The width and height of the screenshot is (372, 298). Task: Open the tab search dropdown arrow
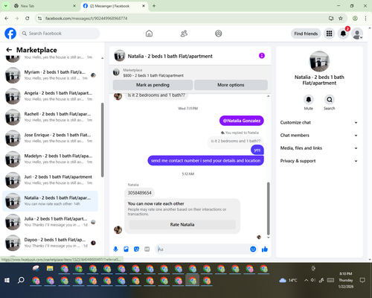point(6,6)
